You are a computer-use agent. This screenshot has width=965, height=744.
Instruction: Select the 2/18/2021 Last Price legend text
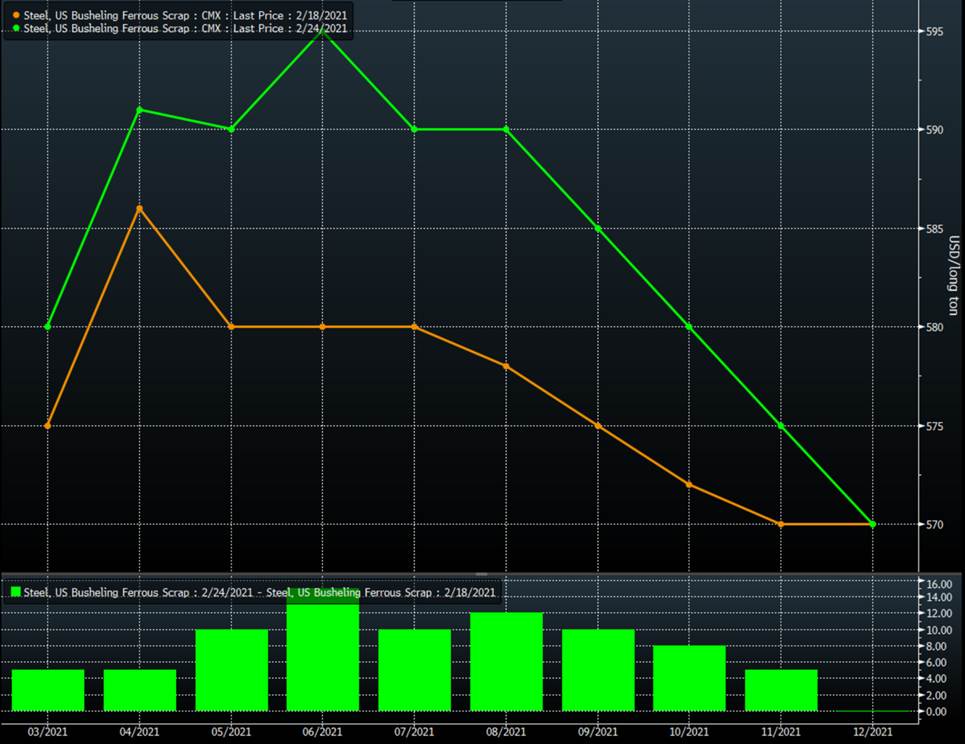(x=185, y=16)
